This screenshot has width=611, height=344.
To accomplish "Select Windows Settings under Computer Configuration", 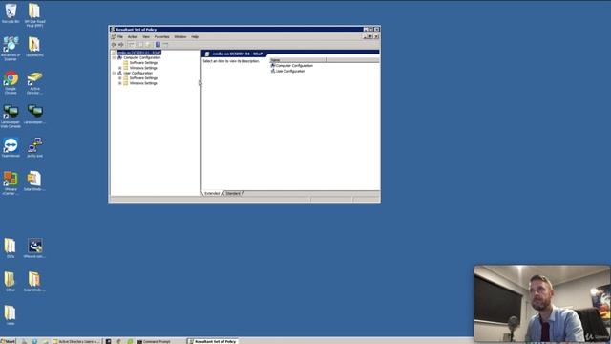I will pos(143,68).
